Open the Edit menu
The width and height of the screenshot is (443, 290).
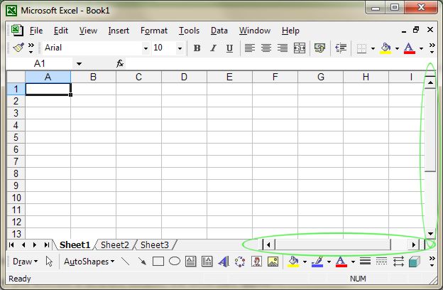[x=61, y=31]
